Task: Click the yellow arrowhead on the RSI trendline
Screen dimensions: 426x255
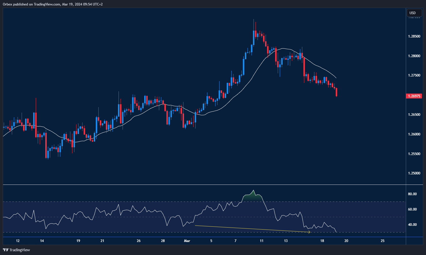Action: (x=309, y=232)
